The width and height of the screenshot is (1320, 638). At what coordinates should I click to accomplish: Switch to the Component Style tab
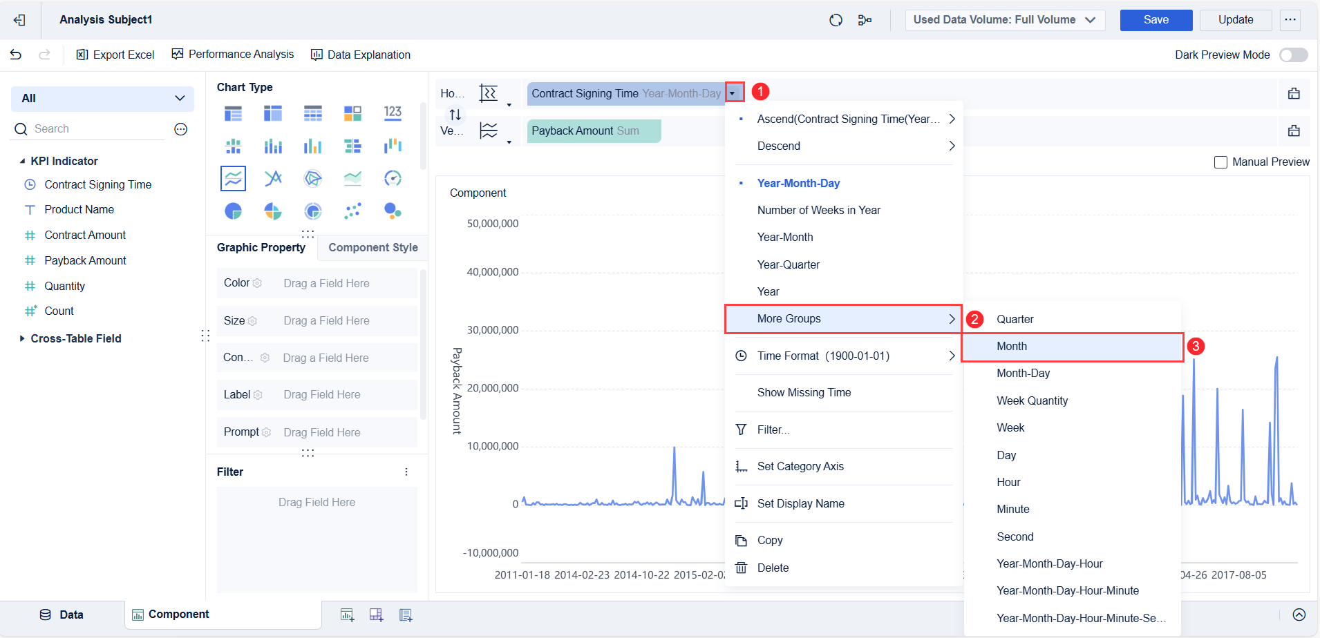[373, 247]
